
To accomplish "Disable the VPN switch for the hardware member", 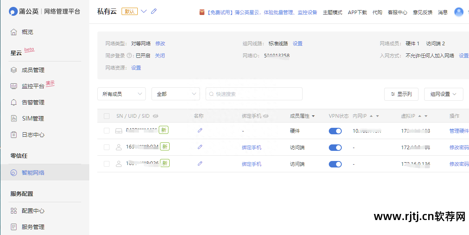I will pos(335,131).
